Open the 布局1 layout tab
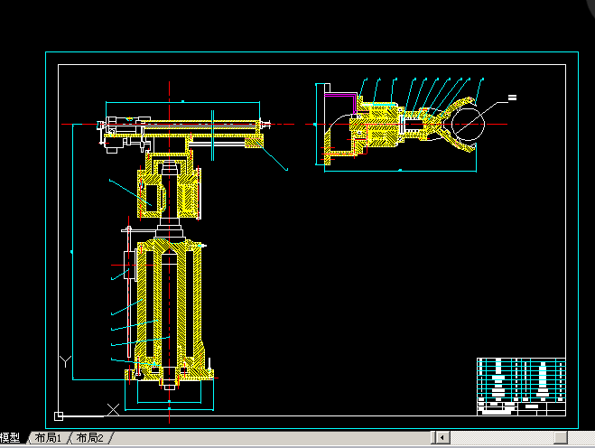 coord(48,438)
